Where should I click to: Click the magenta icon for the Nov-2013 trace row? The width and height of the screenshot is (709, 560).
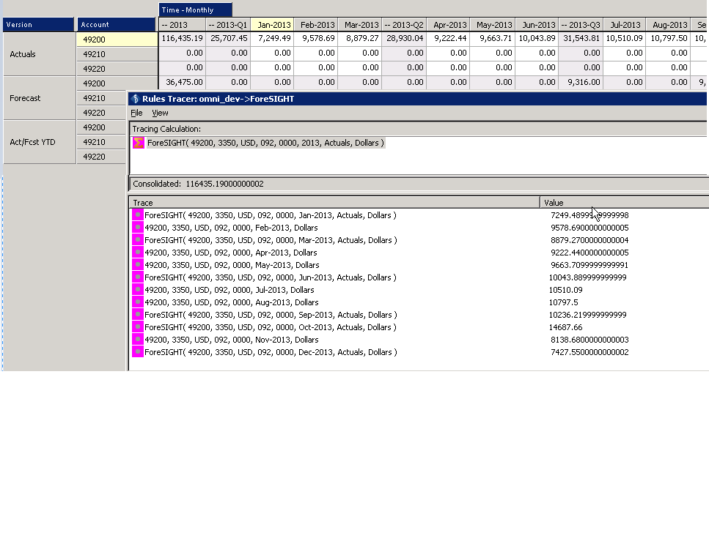point(138,340)
